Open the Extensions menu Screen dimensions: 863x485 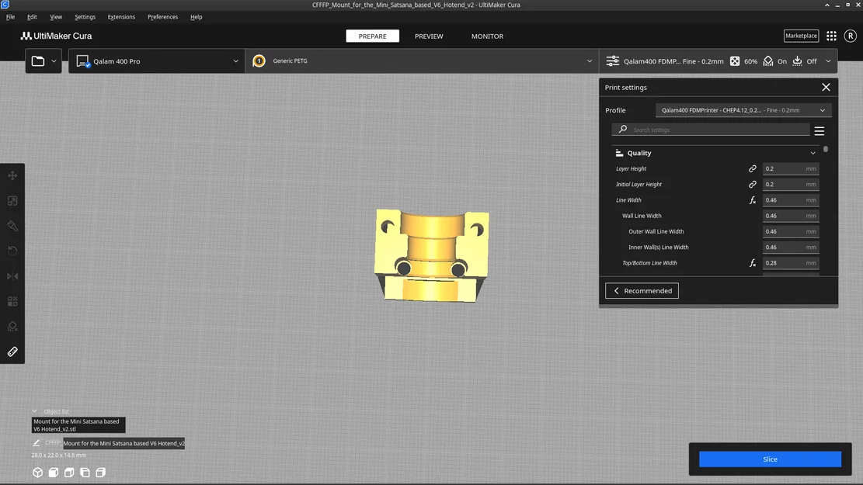(x=121, y=17)
